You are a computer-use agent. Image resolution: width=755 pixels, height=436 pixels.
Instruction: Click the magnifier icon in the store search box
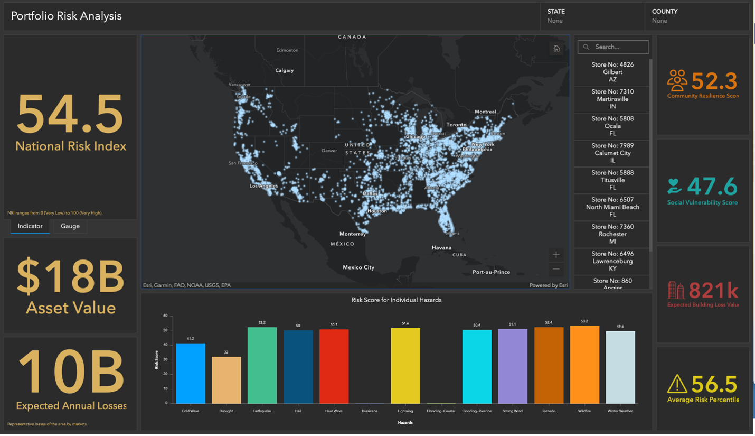click(586, 47)
